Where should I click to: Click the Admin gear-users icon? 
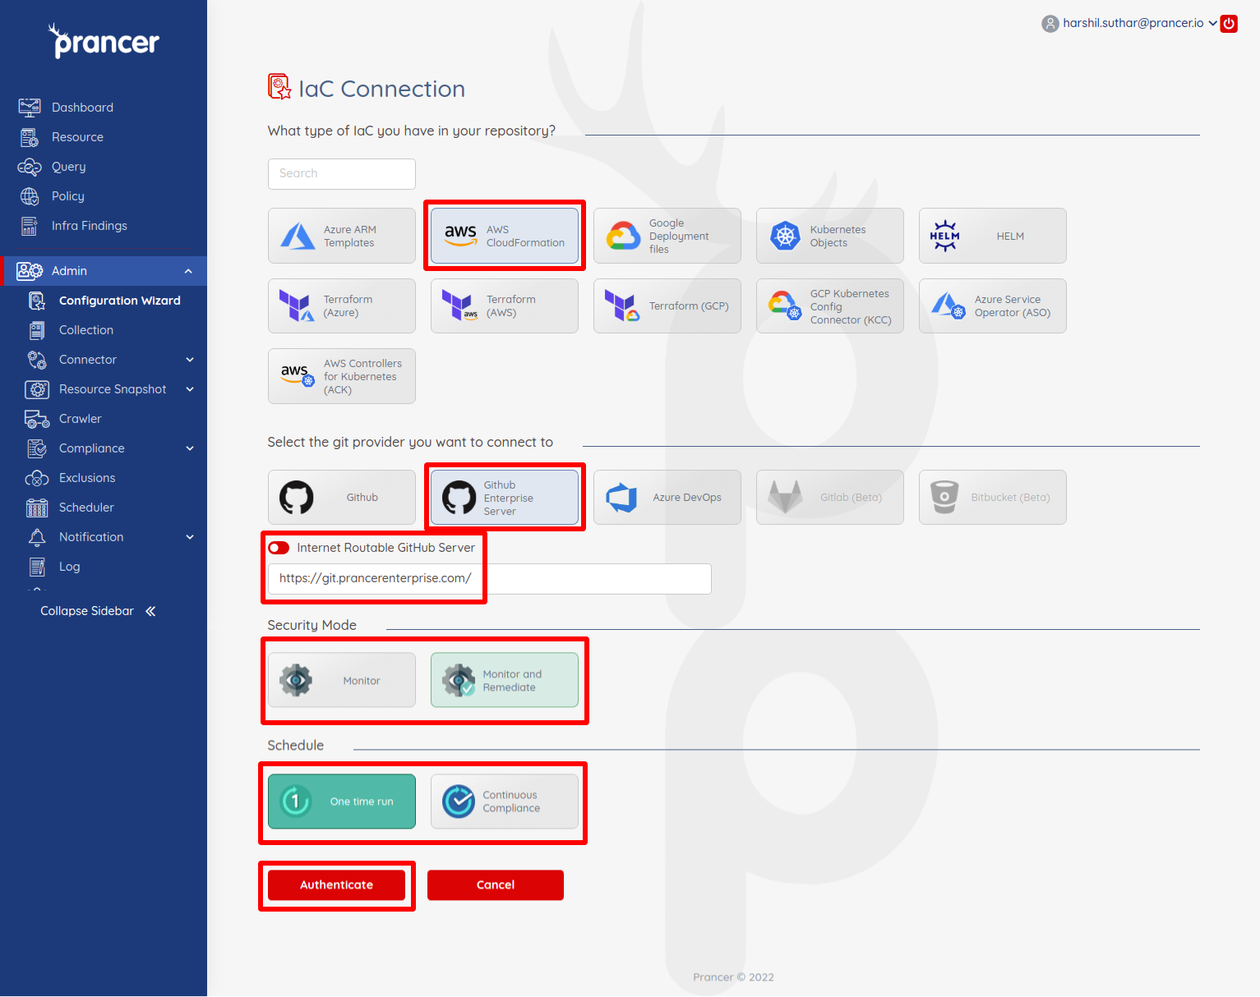pos(30,271)
